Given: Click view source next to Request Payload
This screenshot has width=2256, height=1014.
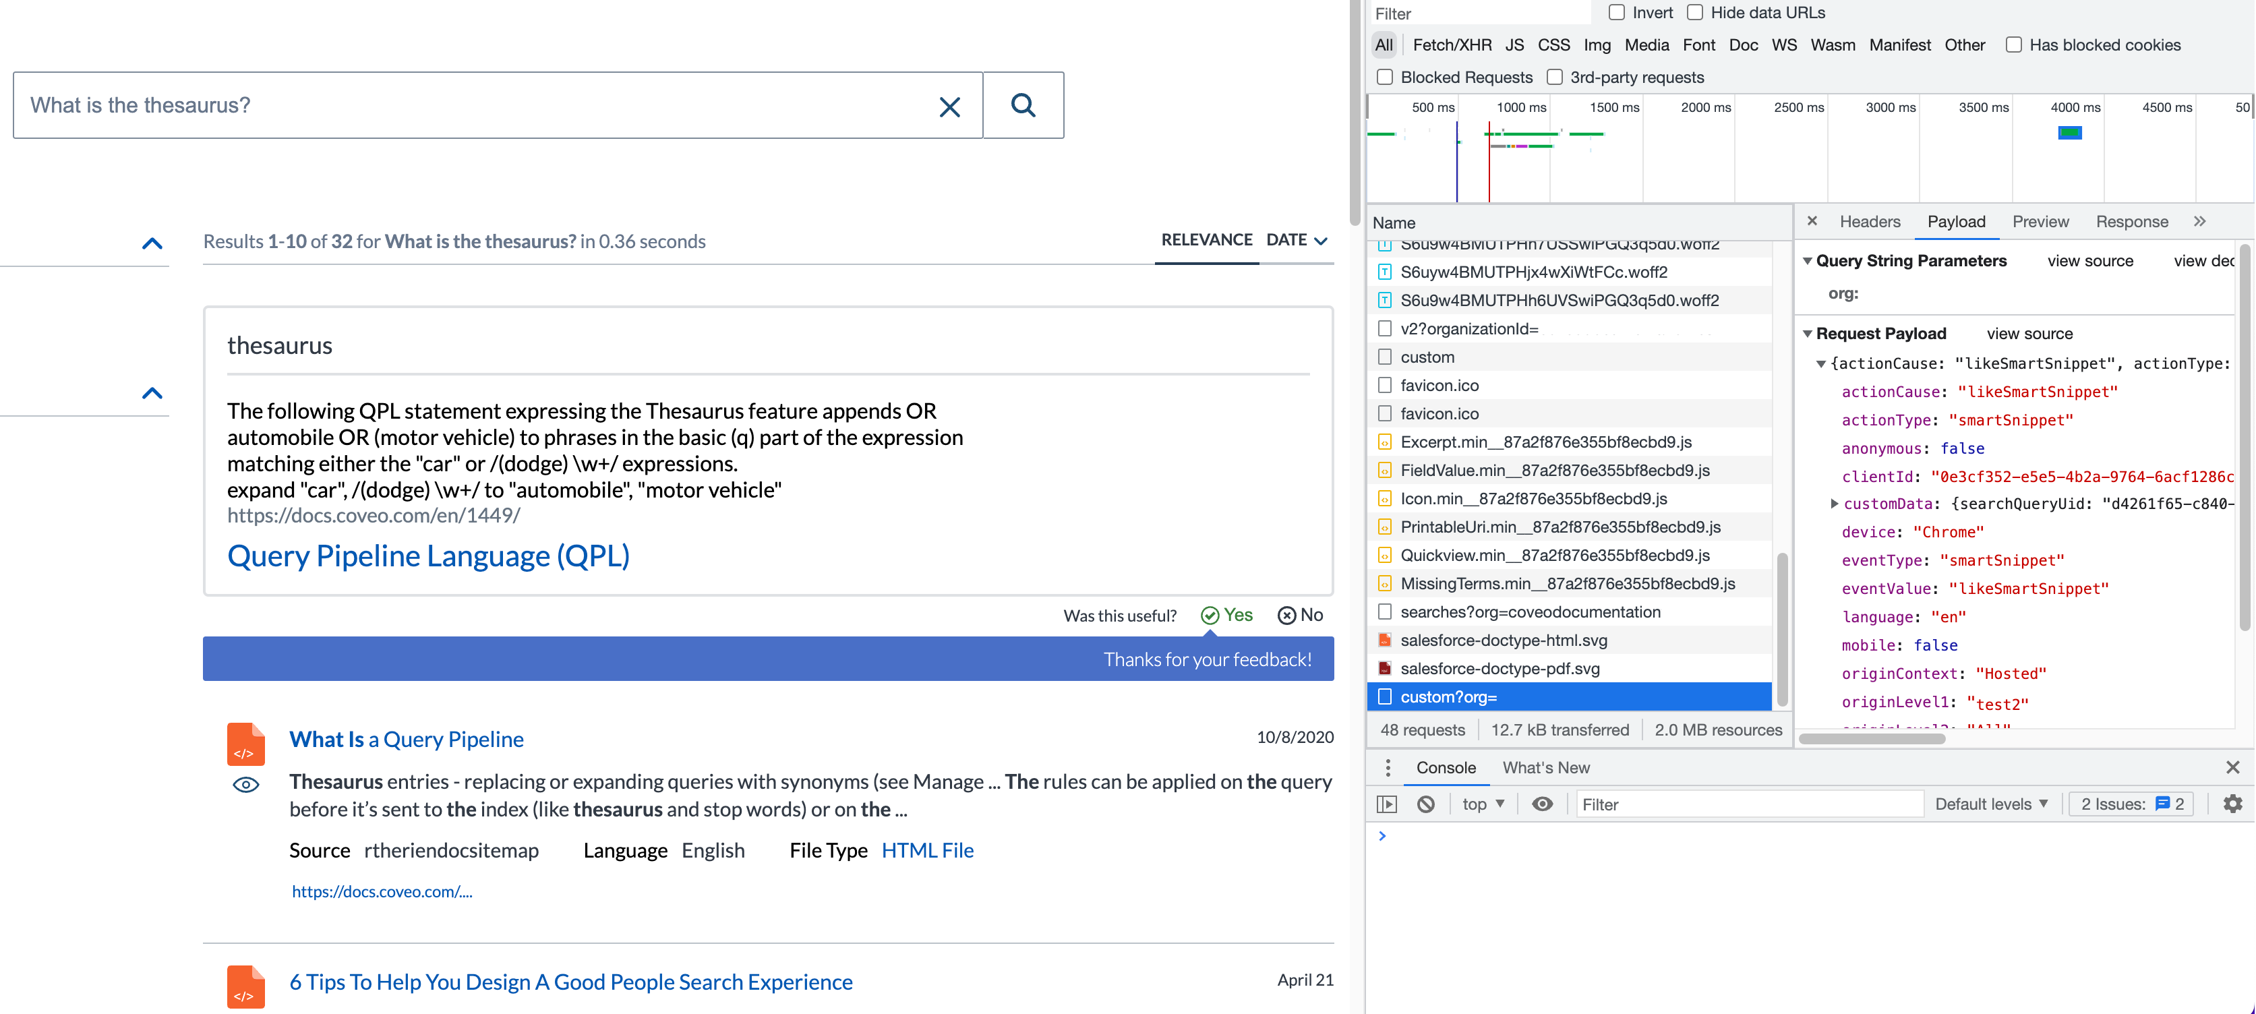Looking at the screenshot, I should click(2029, 334).
